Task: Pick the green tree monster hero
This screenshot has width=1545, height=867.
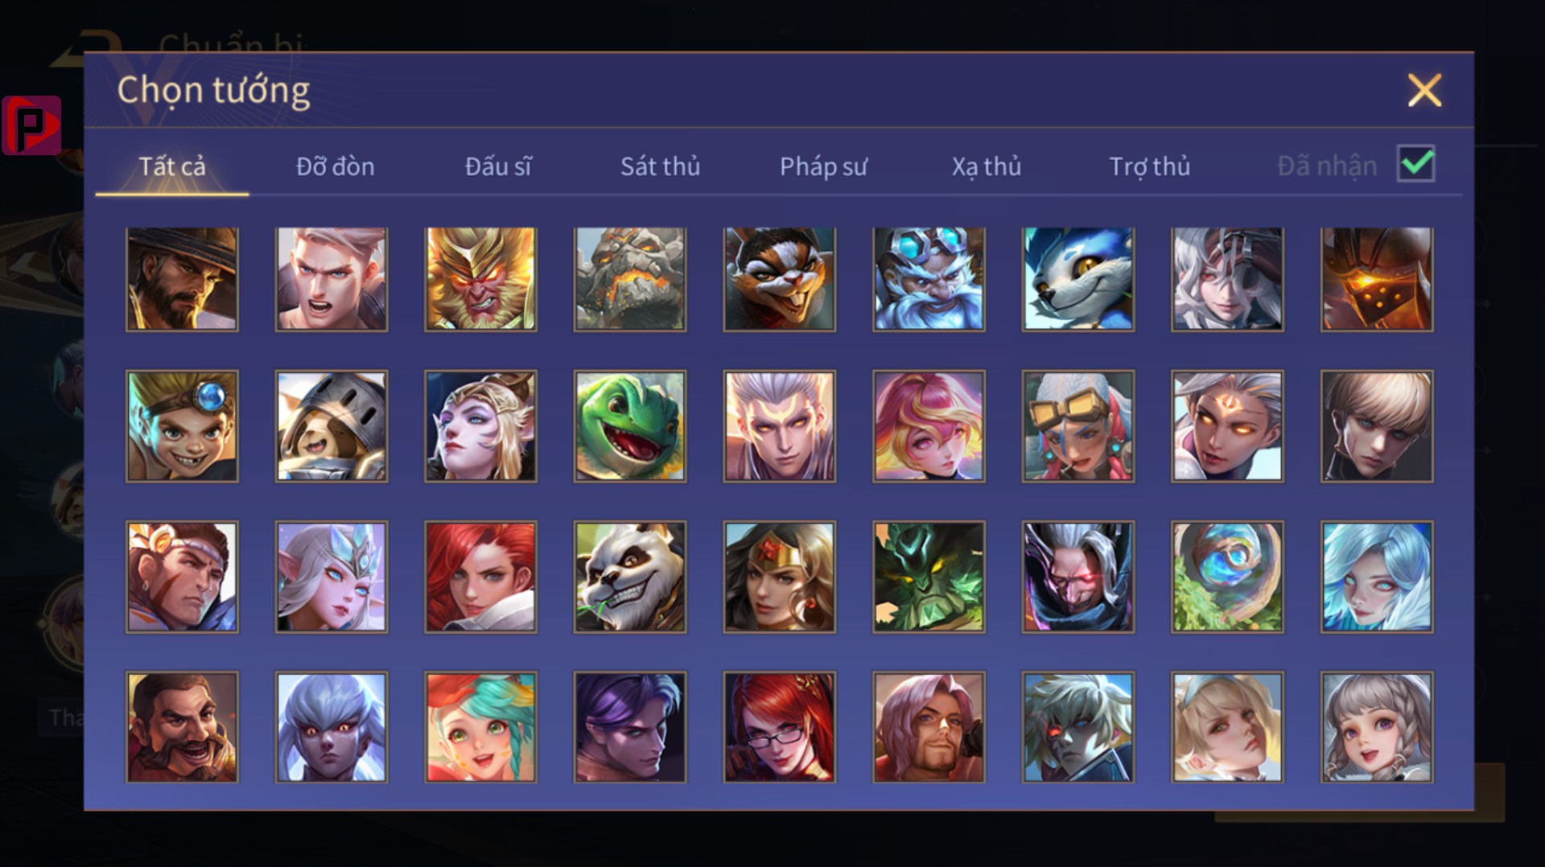Action: [x=929, y=577]
